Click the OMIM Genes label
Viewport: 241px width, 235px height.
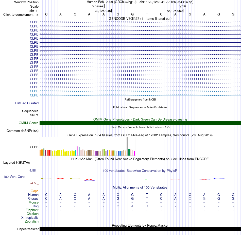[28, 123]
